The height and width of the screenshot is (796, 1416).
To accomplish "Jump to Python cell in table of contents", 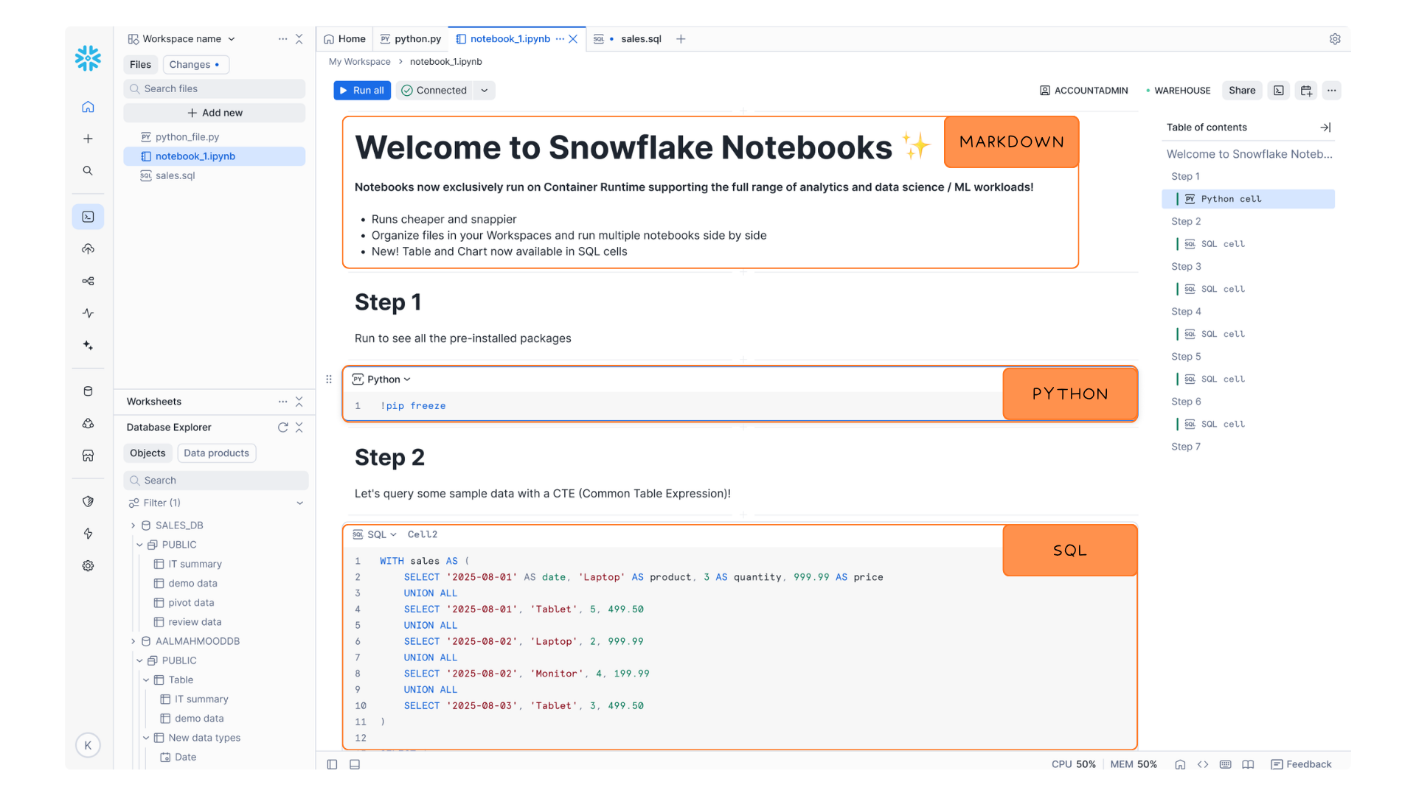I will (x=1248, y=199).
